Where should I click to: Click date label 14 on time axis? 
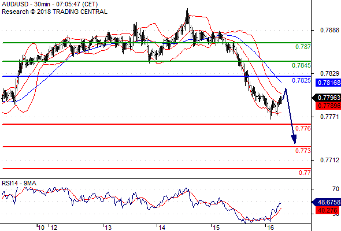162,228
